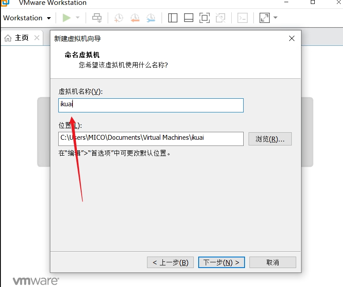Power on the virtual machine play icon

click(x=67, y=18)
